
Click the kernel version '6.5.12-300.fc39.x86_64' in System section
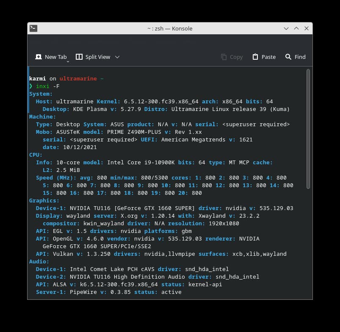coord(161,102)
